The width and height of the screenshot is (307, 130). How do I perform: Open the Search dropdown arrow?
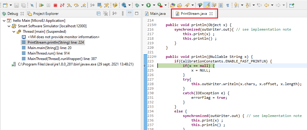(193, 5)
